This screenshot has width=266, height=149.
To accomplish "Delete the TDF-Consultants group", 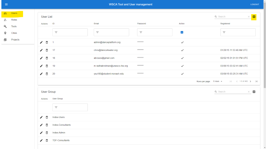I will coord(47,140).
